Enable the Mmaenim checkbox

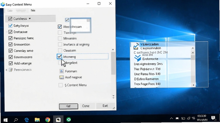[x=60, y=38]
